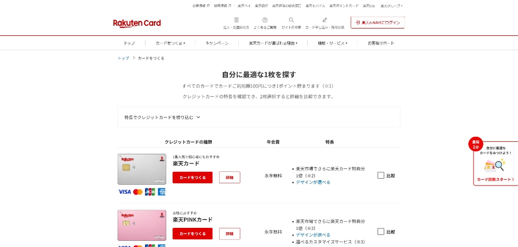The width and height of the screenshot is (518, 247).
Task: Click カードをつくる button for 楽天カード
Action: tap(192, 178)
